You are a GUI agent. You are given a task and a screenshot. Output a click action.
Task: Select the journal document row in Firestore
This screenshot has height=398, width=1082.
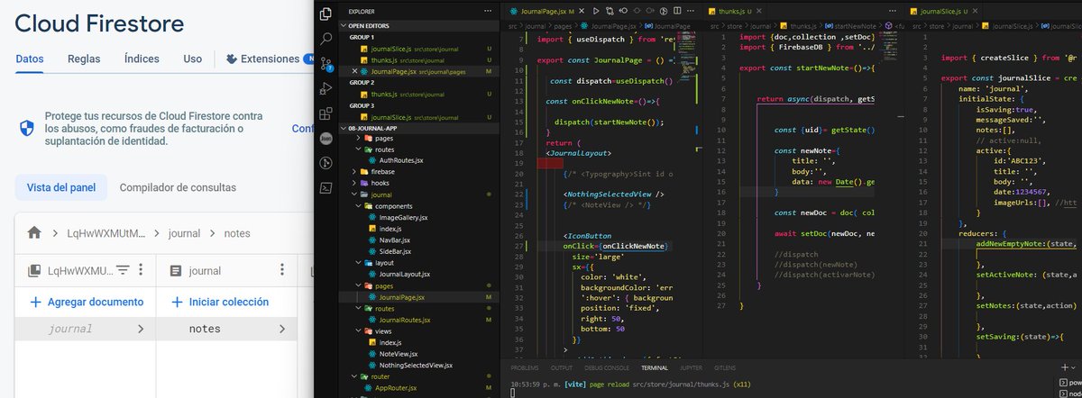point(85,329)
